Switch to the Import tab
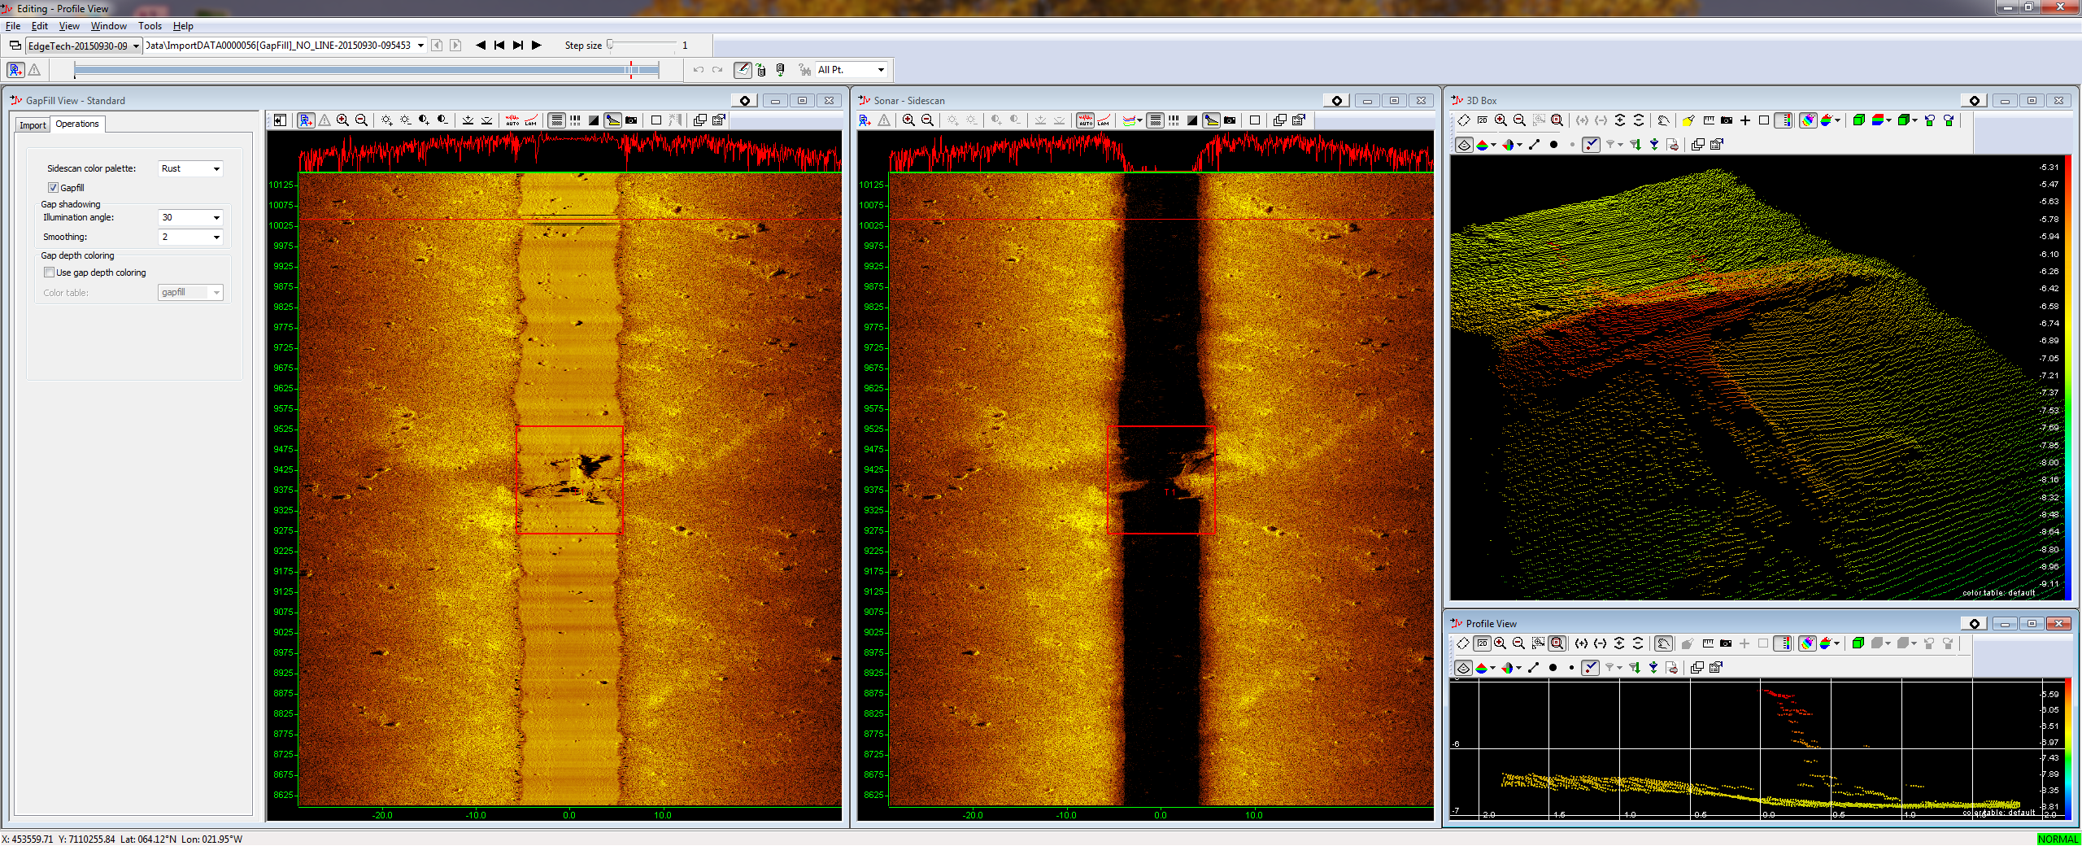Viewport: 2082px width, 846px height. [33, 124]
